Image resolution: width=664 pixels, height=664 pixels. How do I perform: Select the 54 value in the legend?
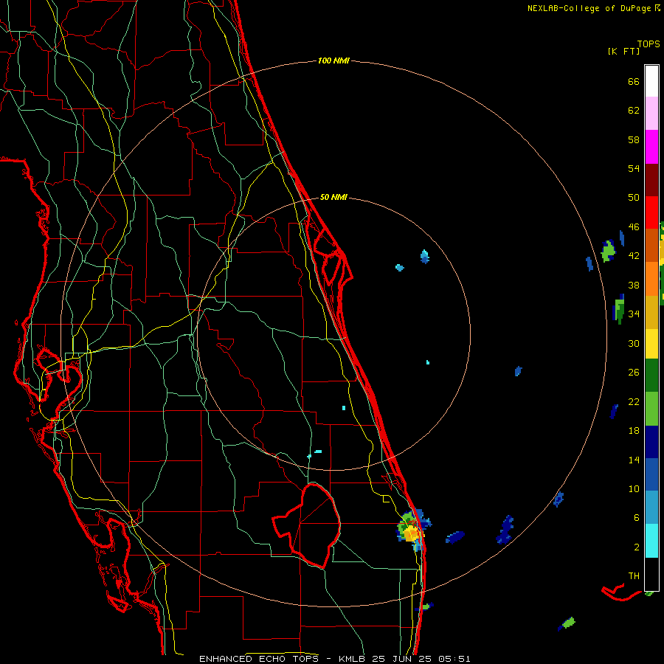[x=634, y=168]
